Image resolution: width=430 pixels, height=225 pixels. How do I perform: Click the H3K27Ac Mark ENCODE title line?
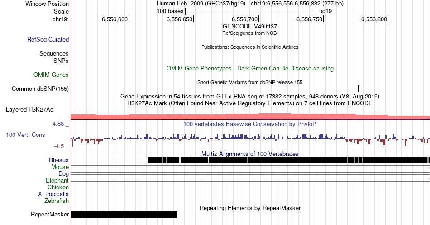point(250,103)
